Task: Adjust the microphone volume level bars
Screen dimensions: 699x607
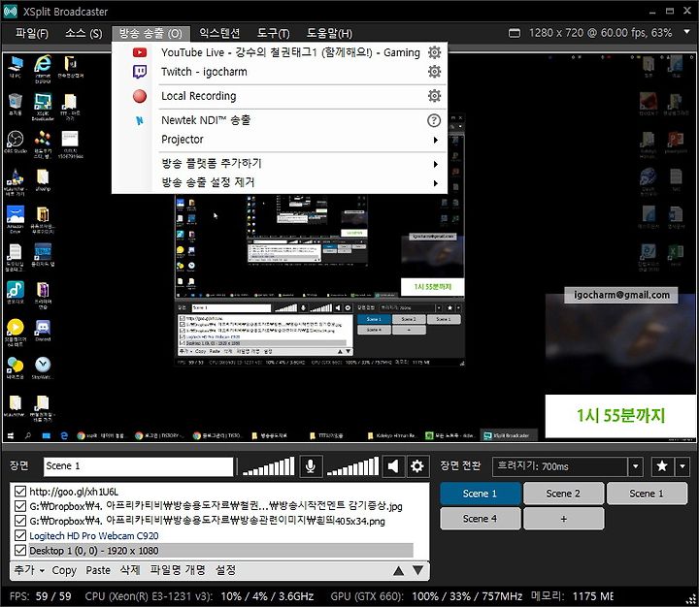Action: (x=268, y=466)
